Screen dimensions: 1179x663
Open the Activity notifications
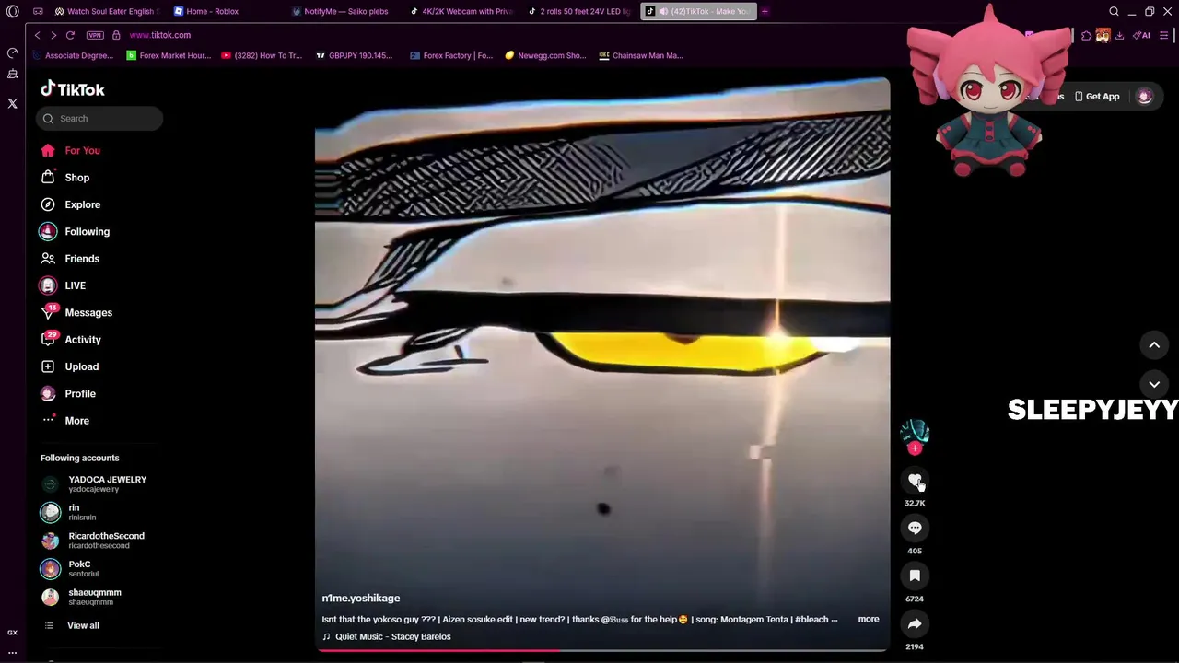pyautogui.click(x=71, y=340)
